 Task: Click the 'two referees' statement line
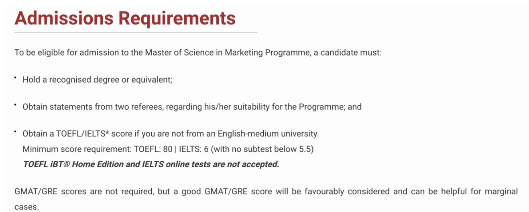(192, 107)
